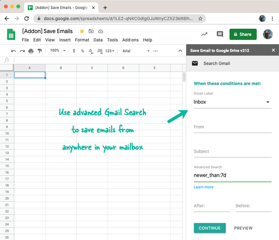Image resolution: width=279 pixels, height=240 pixels.
Task: Open the Data menu
Action: tap(98, 40)
